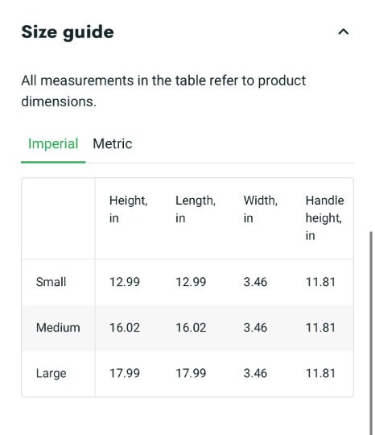
Task: Switch to the Metric tab
Action: pos(112,143)
